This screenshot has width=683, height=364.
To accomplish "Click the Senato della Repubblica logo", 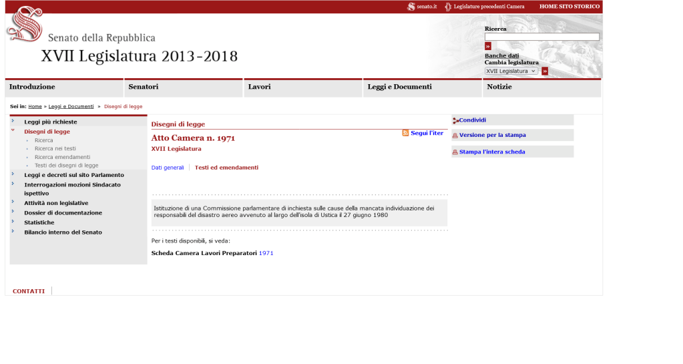I will click(24, 24).
